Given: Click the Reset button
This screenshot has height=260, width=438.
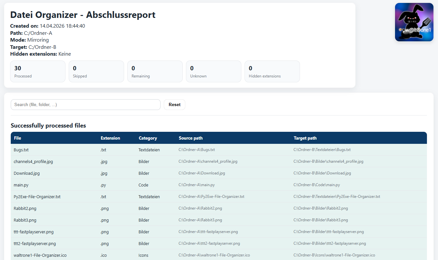Looking at the screenshot, I should (174, 105).
